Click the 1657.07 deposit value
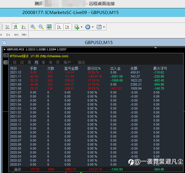 [116, 88]
